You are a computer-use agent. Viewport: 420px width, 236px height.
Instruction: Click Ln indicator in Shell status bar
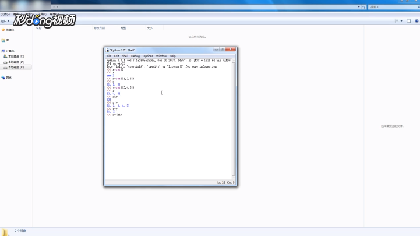click(221, 182)
